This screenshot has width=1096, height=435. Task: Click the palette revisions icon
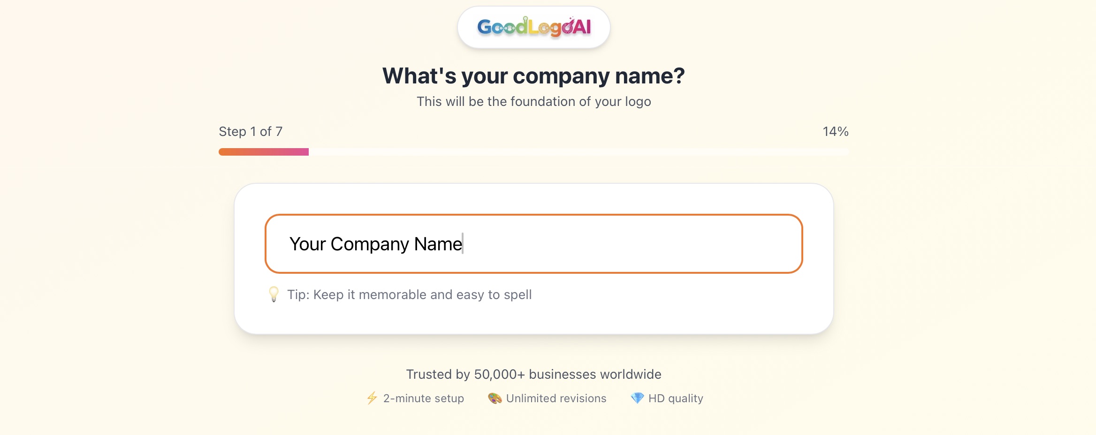495,398
